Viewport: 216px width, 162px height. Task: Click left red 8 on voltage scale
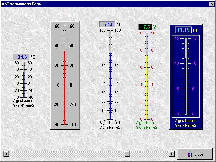click(141, 50)
